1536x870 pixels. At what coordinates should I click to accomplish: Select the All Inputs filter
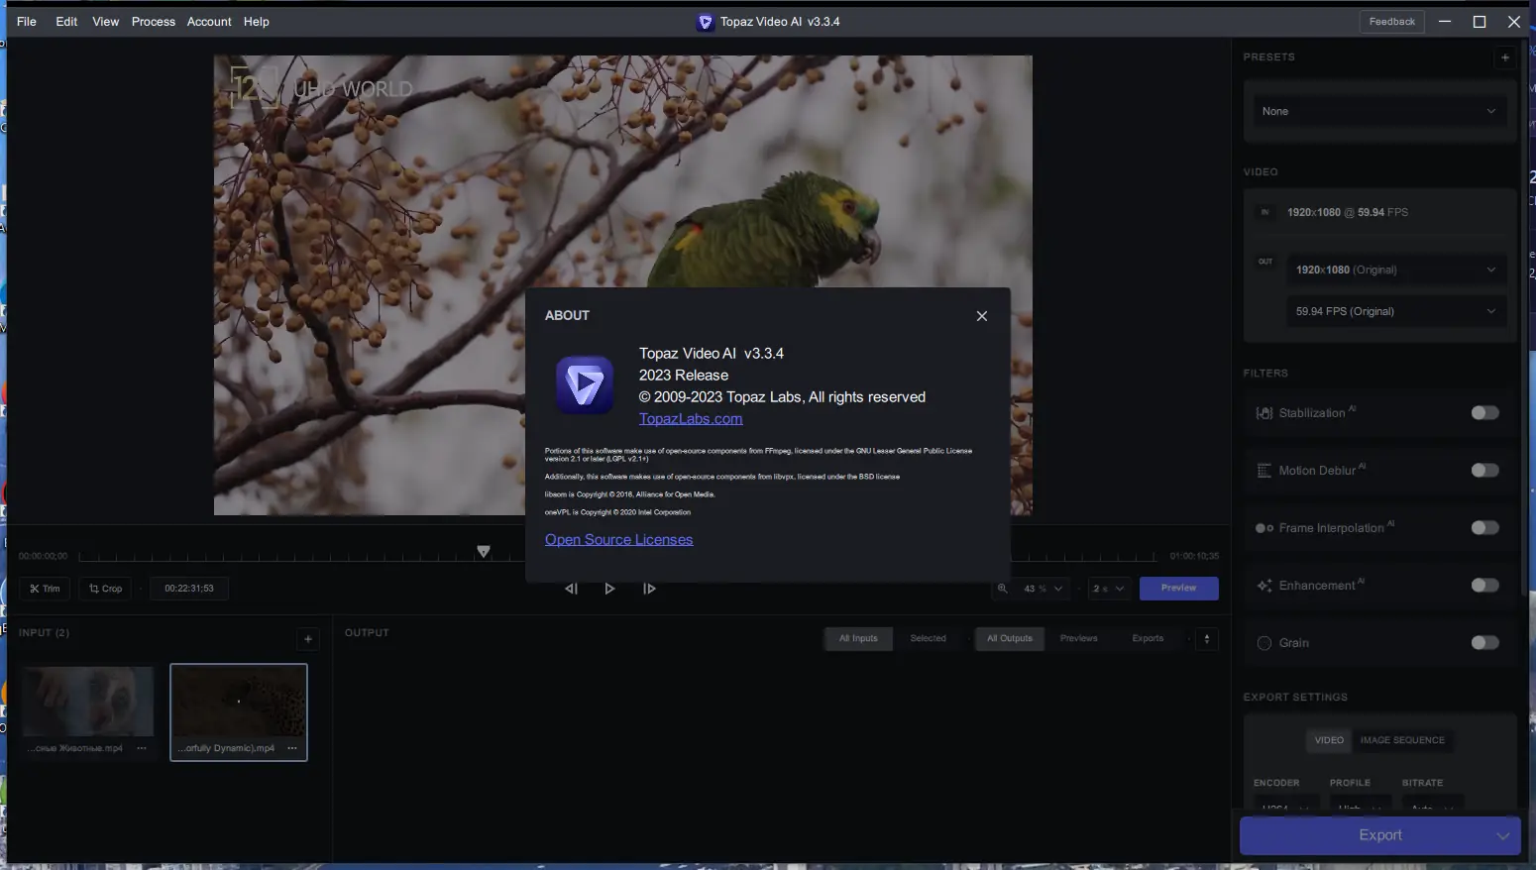[x=858, y=639]
